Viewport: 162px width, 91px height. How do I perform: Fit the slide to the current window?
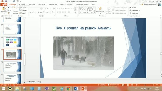pos(161,85)
